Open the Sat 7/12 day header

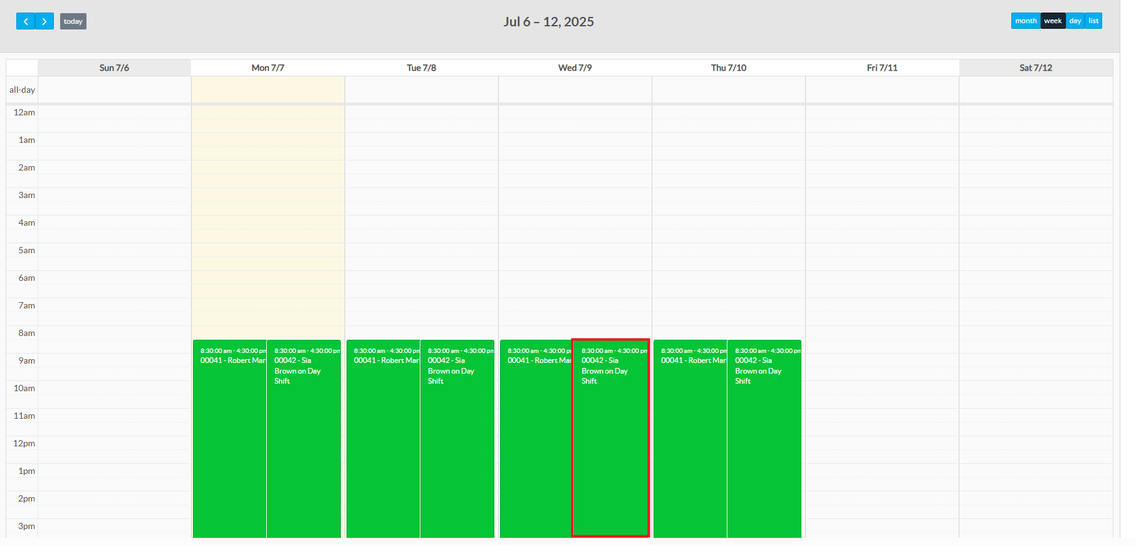(1035, 68)
